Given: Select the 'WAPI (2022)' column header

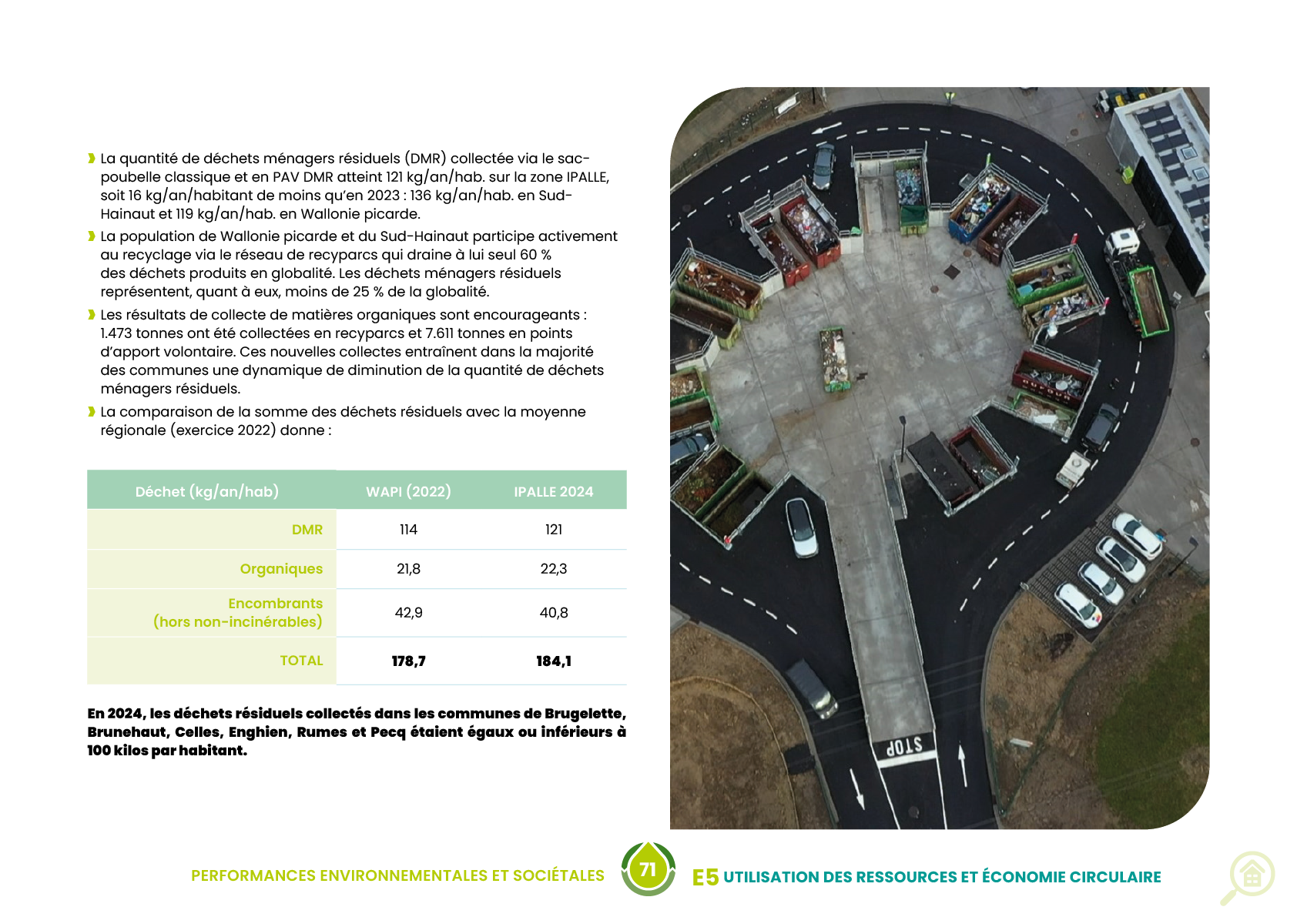Looking at the screenshot, I should pos(408,491).
